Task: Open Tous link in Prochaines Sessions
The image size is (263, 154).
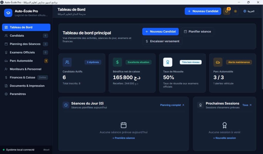Action: [247, 105]
